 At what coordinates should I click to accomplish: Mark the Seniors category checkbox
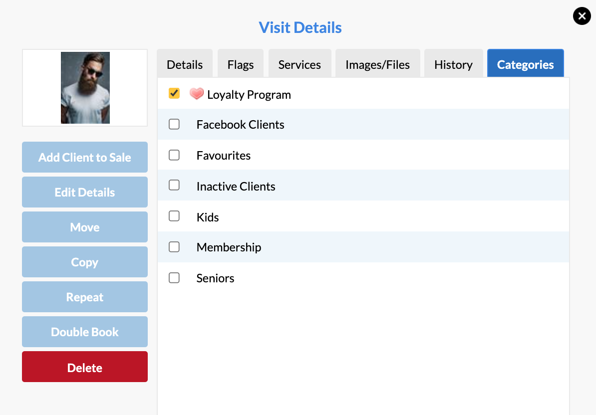[174, 278]
